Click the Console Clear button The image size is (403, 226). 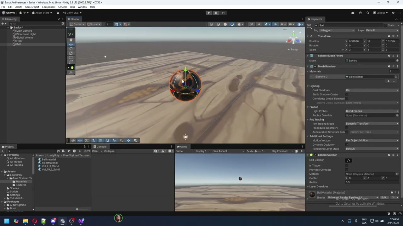(x=95, y=151)
